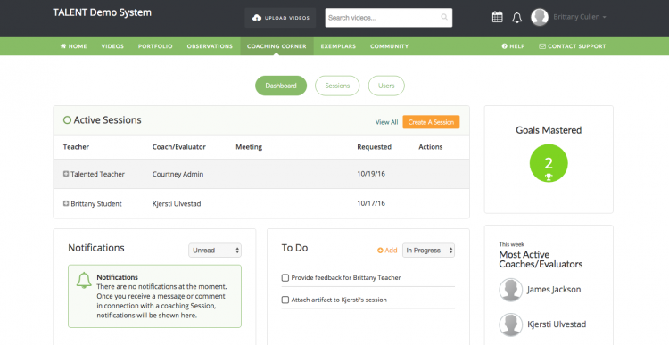
Task: Click Kjersti Ulvestad's avatar in Most Active
Action: point(511,324)
